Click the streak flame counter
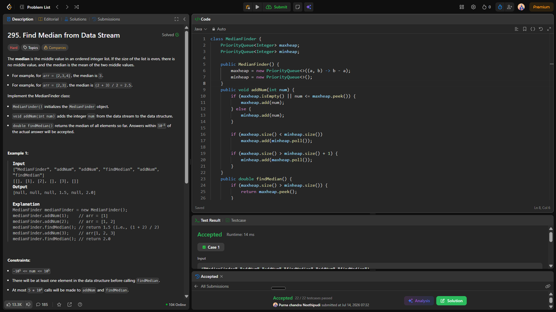 (486, 7)
